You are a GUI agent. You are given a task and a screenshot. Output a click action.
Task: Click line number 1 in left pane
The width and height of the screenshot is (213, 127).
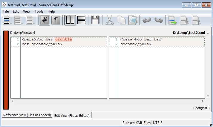tap(18, 39)
